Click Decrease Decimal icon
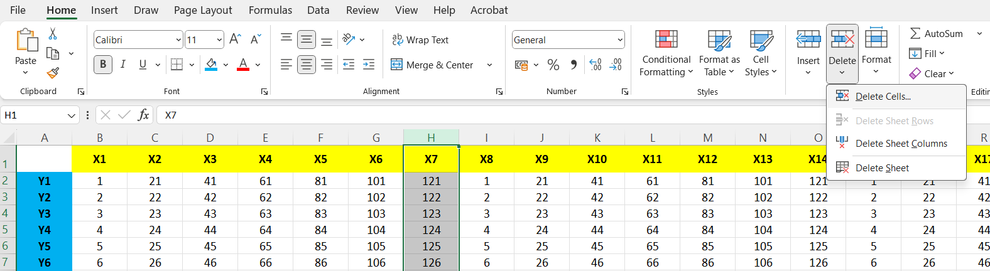 [x=616, y=65]
